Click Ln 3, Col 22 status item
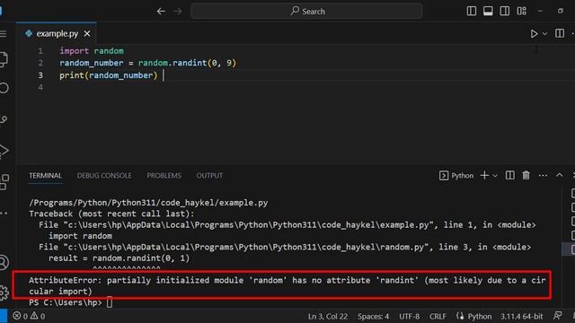This screenshot has height=323, width=575. pyautogui.click(x=327, y=316)
